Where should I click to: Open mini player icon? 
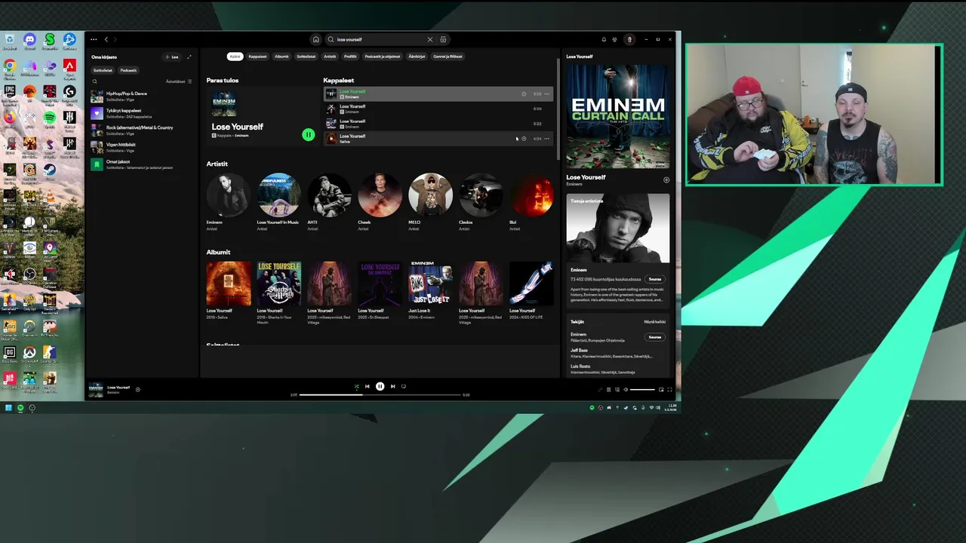(661, 390)
